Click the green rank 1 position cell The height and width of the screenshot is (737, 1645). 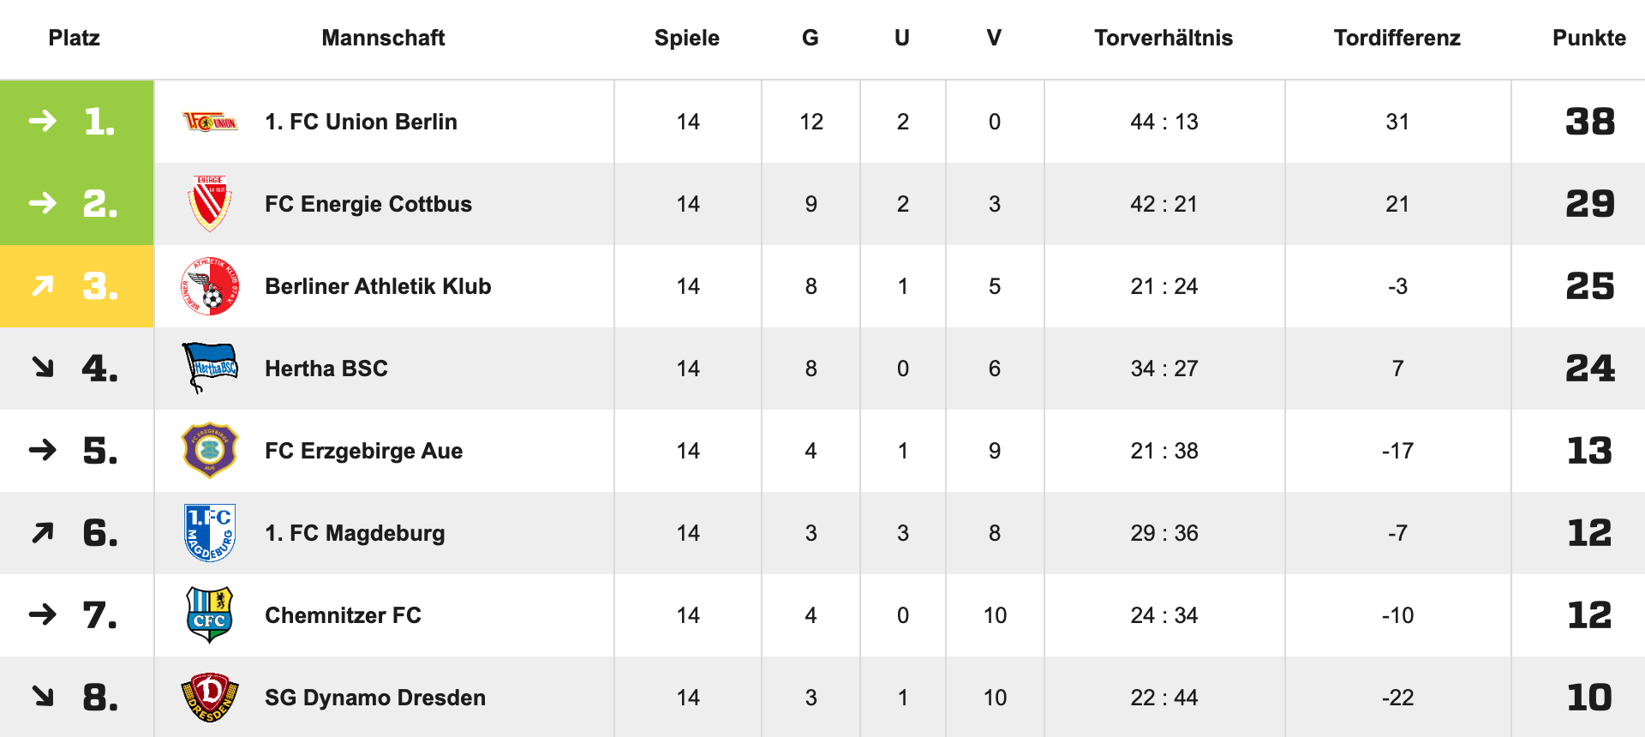(x=77, y=122)
